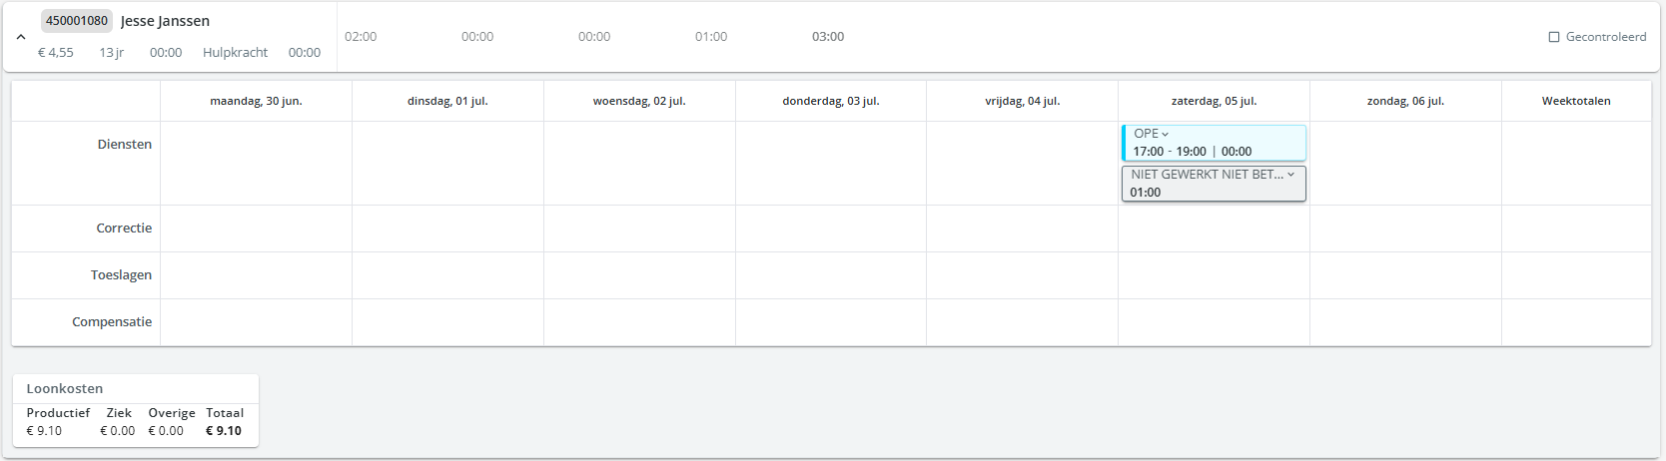Click the Hulpkracht role label
Image resolution: width=1666 pixels, height=461 pixels.
coord(235,53)
